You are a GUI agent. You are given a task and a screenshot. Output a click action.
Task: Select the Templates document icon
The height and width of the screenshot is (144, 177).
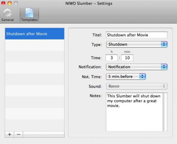[29, 13]
